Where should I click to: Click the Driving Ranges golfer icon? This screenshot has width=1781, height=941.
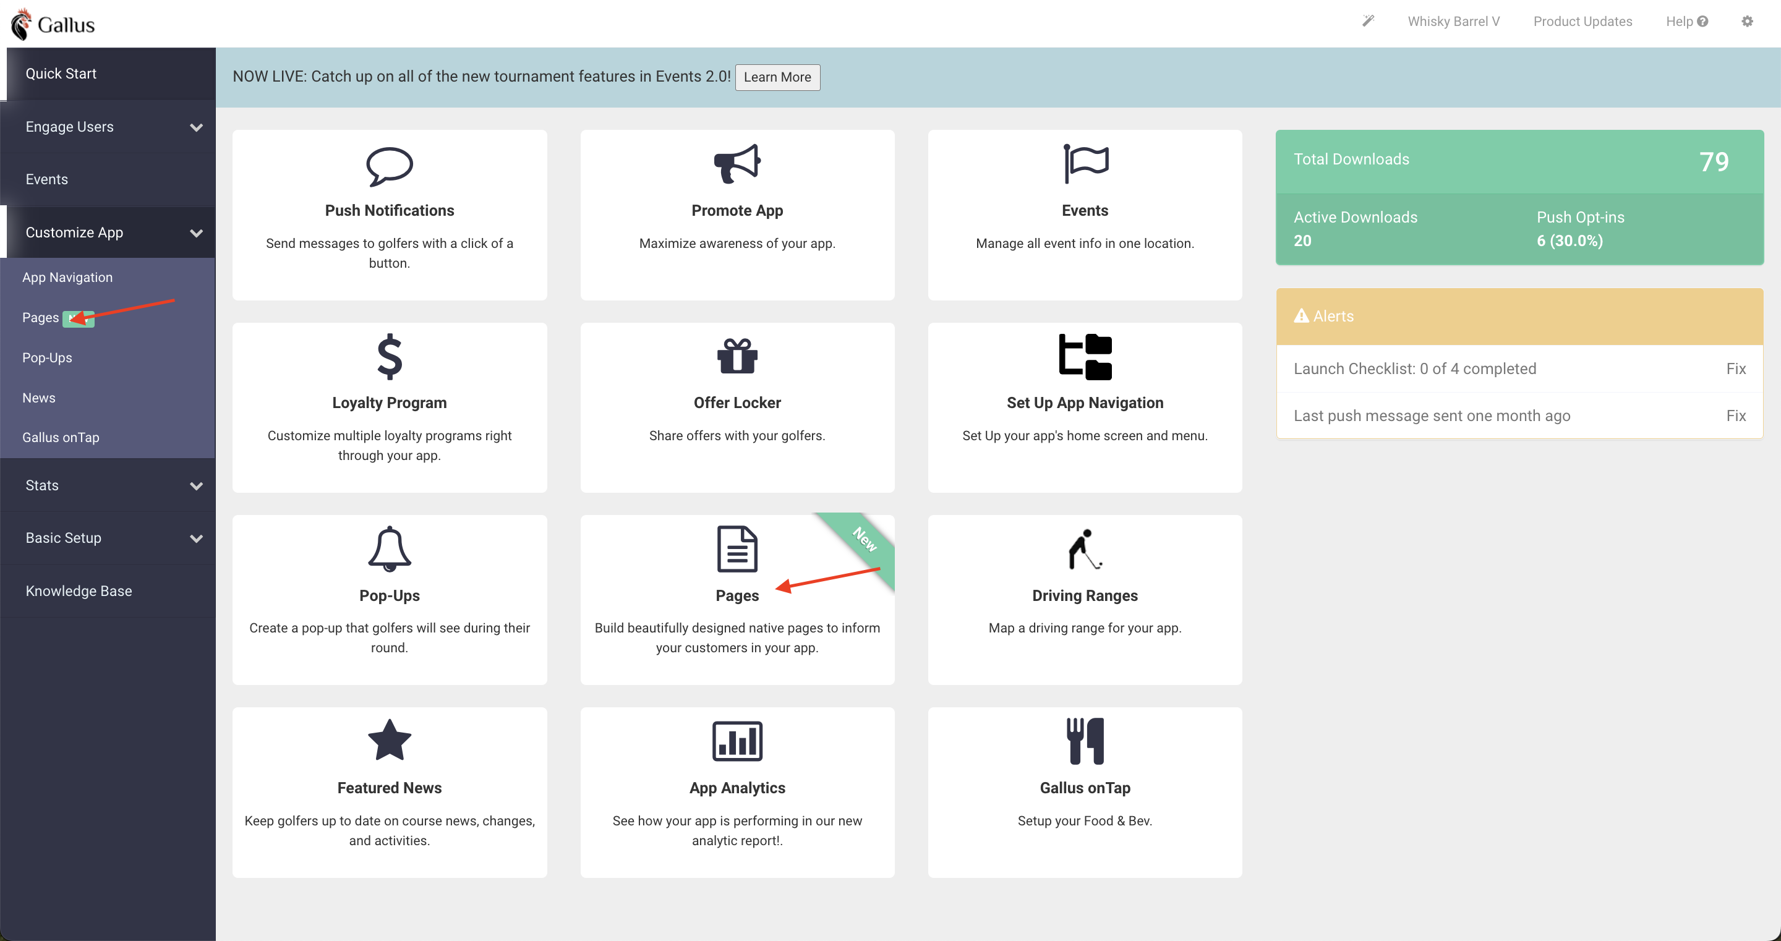coord(1085,549)
